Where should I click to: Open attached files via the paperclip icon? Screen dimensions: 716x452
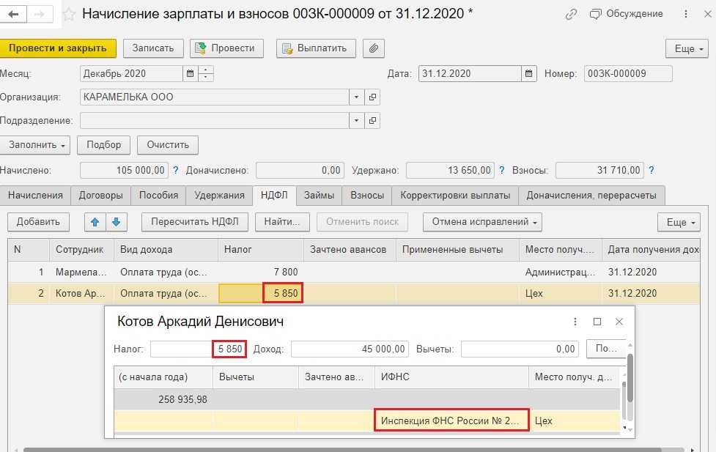click(374, 48)
